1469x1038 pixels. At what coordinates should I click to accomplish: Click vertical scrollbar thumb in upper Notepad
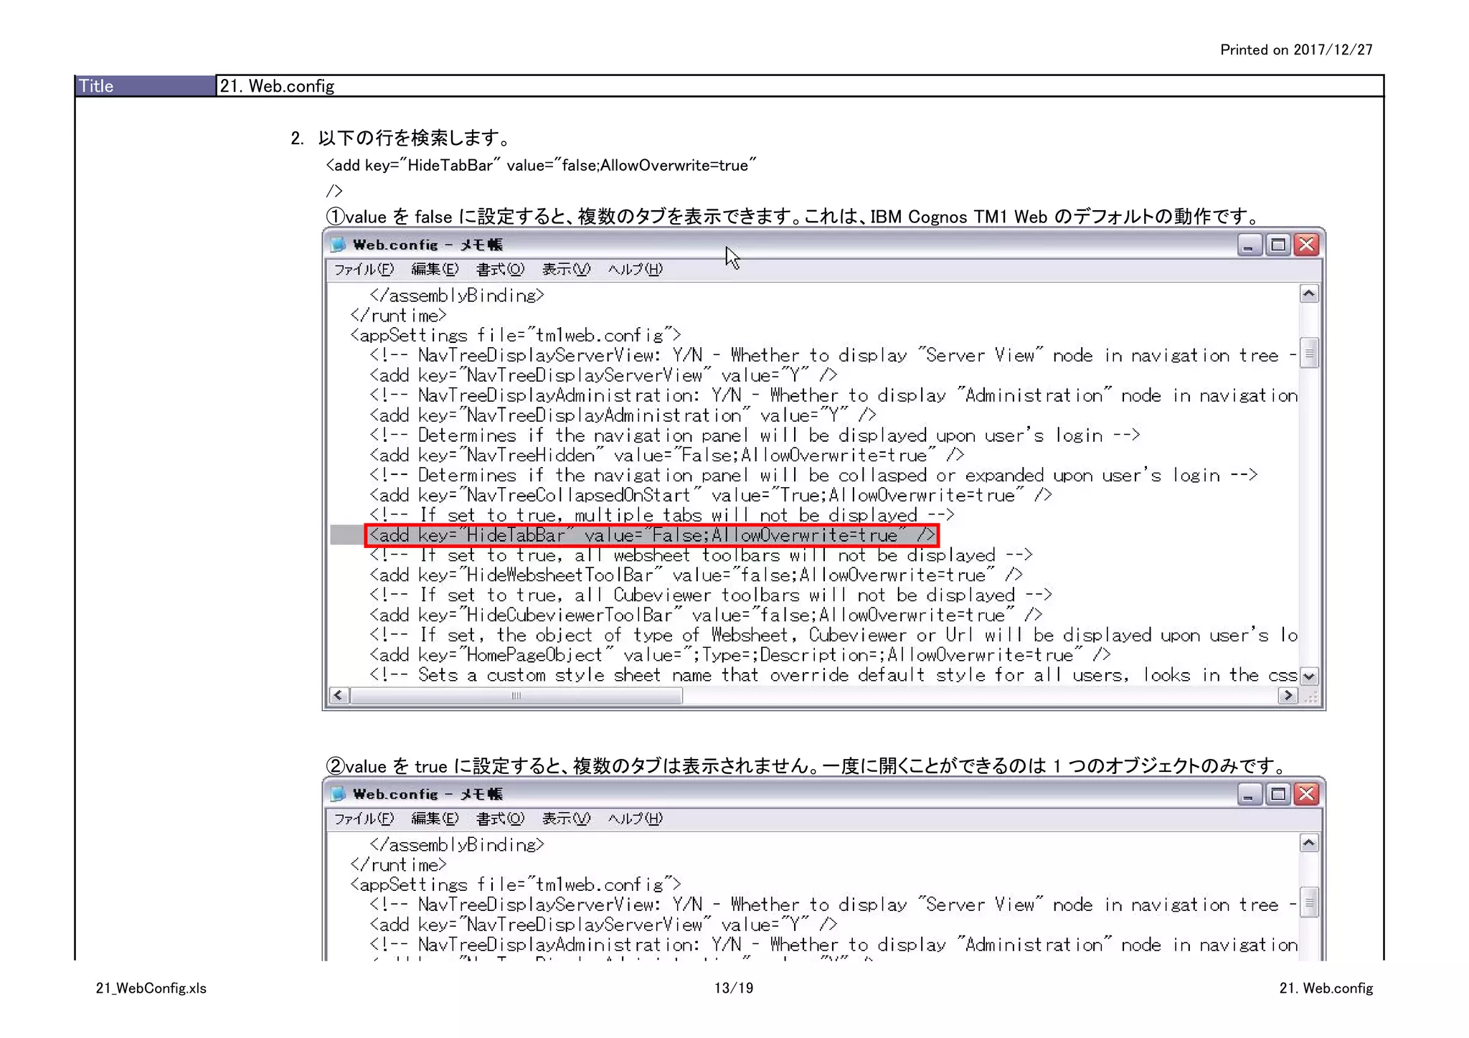point(1309,353)
